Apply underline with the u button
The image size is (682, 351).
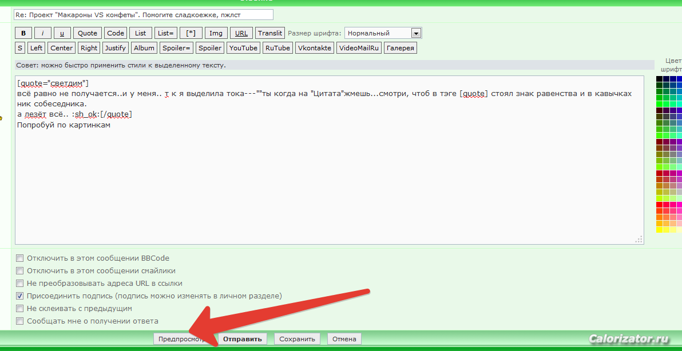pos(62,33)
